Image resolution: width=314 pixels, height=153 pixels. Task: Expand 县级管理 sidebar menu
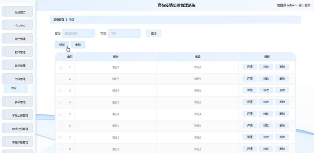(x=18, y=102)
